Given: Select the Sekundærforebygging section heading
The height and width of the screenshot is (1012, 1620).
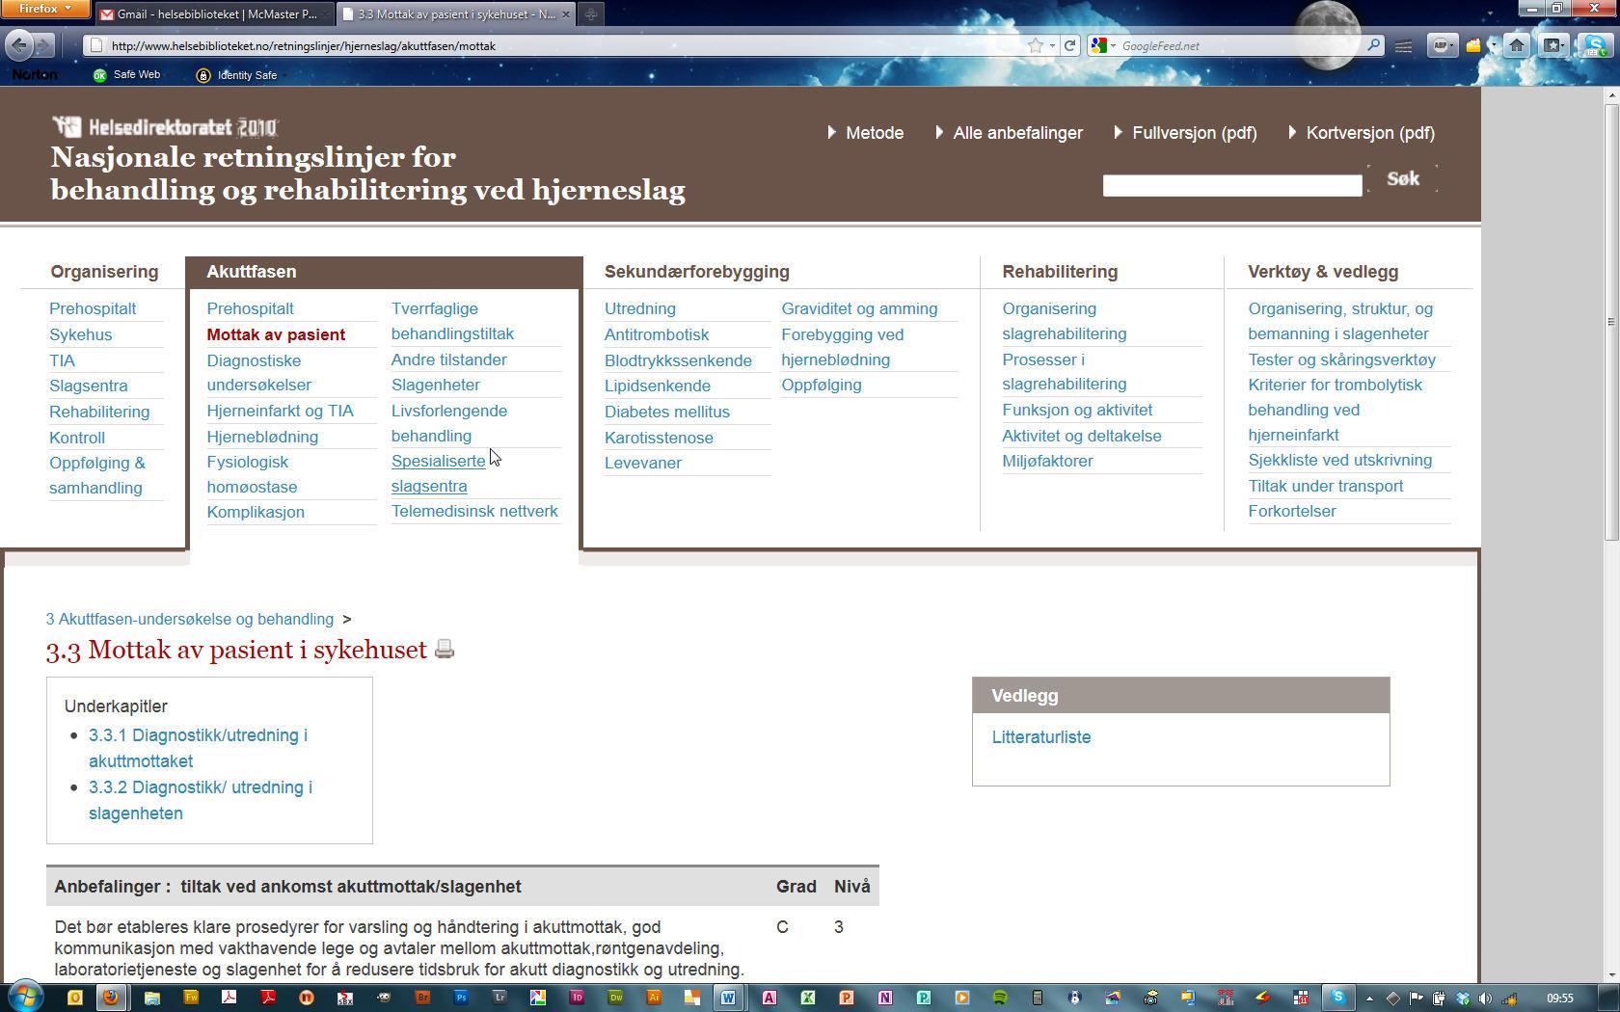Looking at the screenshot, I should pyautogui.click(x=696, y=272).
